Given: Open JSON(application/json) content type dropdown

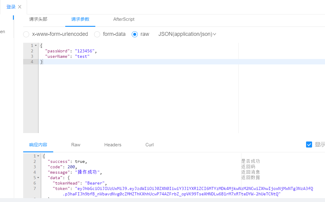Looking at the screenshot, I should (187, 34).
